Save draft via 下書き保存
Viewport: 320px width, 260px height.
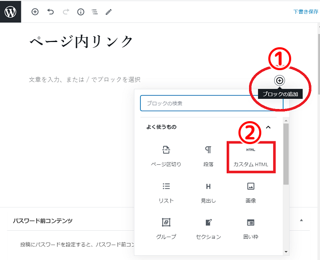pos(306,12)
